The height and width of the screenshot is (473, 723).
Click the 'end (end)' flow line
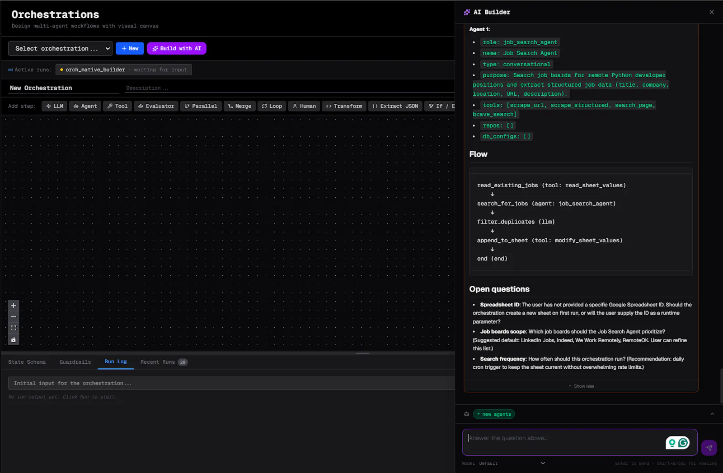pos(492,259)
